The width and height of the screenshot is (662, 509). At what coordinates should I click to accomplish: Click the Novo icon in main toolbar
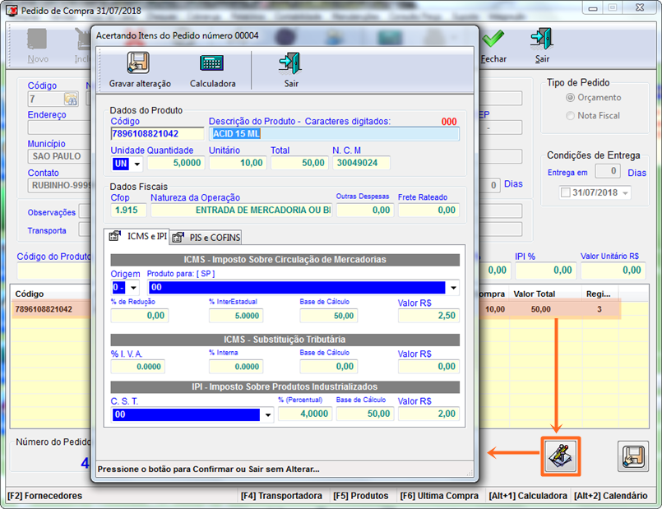(x=37, y=39)
